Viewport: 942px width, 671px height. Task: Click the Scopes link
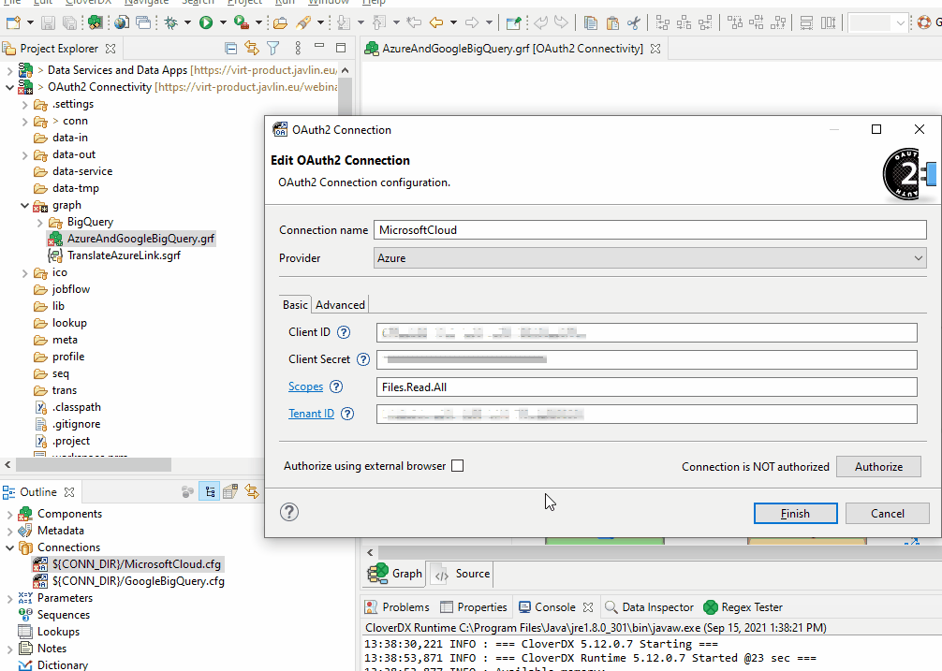[x=306, y=387]
